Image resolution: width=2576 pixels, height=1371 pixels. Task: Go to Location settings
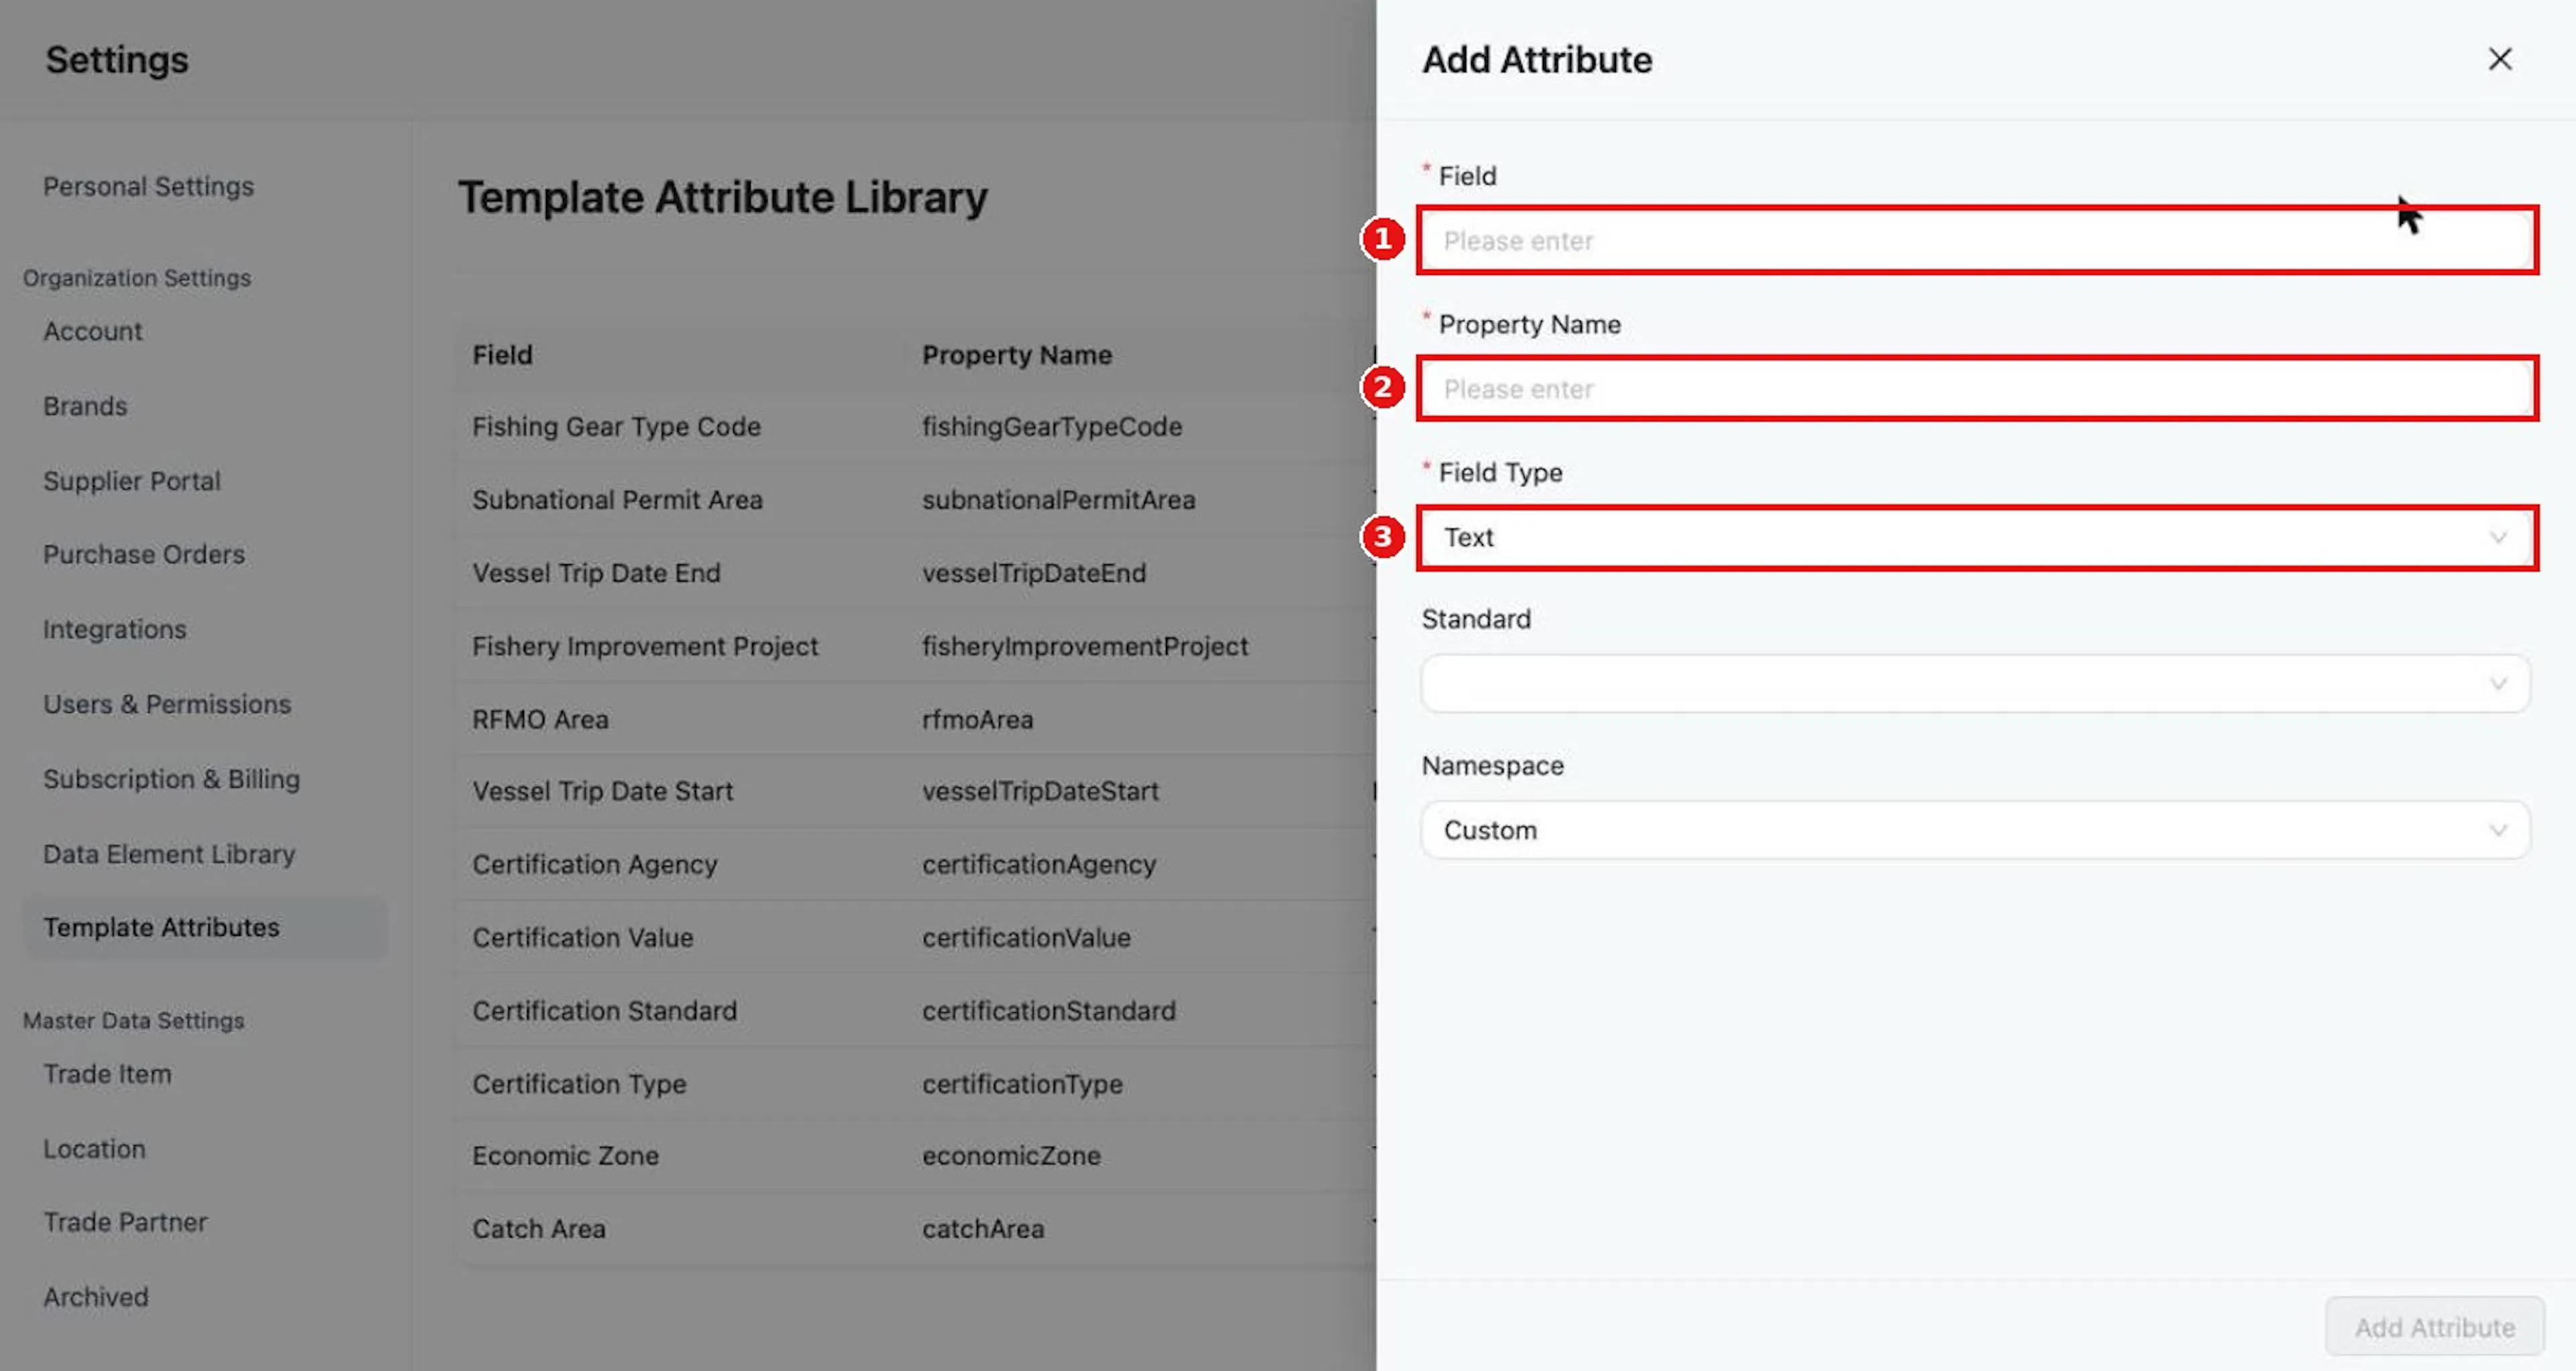pos(94,1149)
